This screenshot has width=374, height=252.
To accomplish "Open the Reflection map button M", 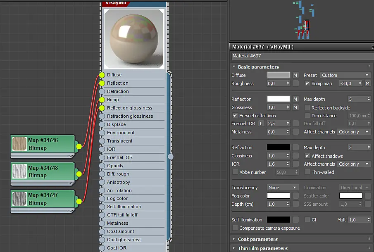I will [295, 99].
